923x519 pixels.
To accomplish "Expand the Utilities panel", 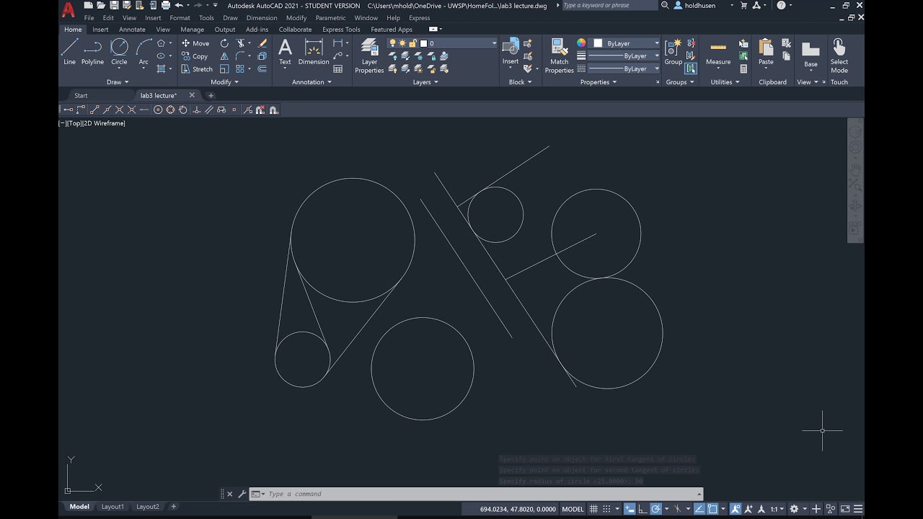I will pyautogui.click(x=725, y=82).
